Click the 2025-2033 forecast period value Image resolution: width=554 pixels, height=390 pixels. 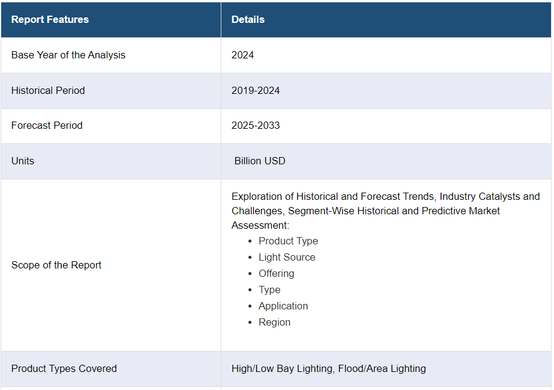coord(256,125)
